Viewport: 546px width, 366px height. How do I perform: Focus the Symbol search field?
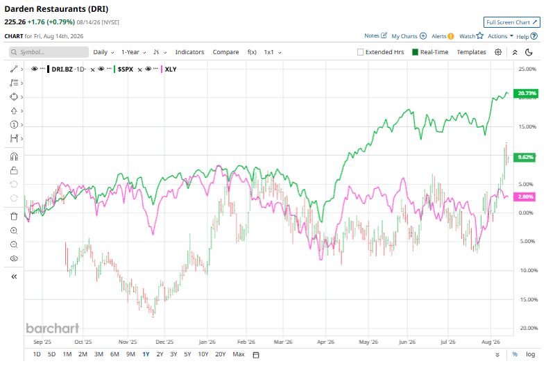[49, 52]
